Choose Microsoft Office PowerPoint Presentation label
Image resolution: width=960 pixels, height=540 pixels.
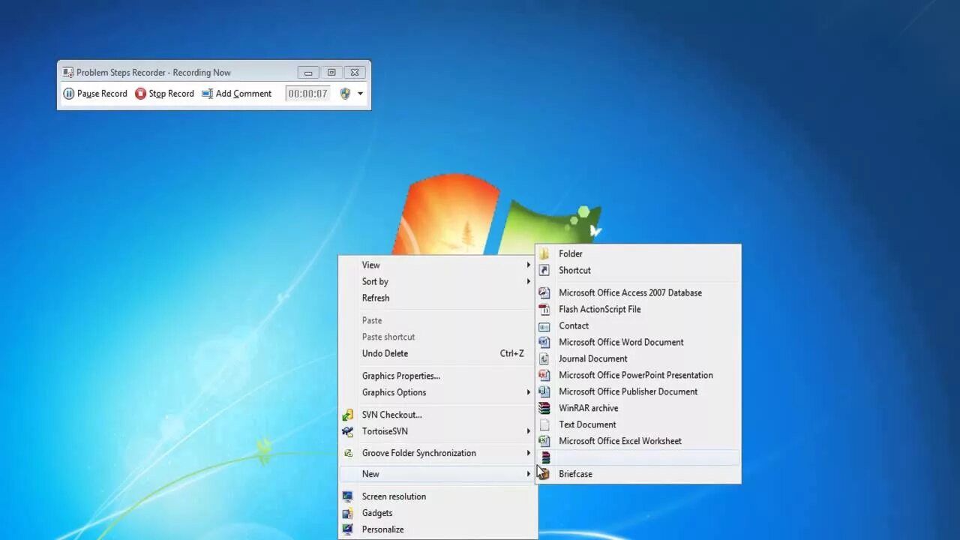click(636, 375)
